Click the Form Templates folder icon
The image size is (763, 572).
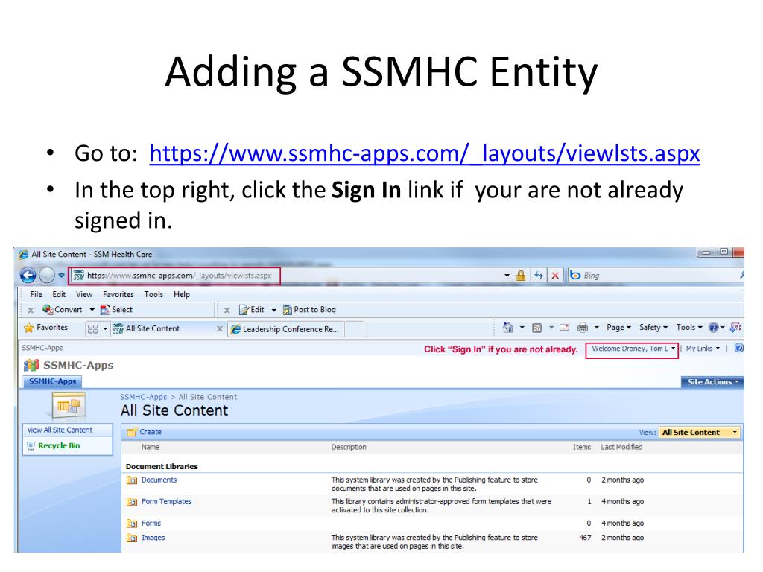pos(132,501)
